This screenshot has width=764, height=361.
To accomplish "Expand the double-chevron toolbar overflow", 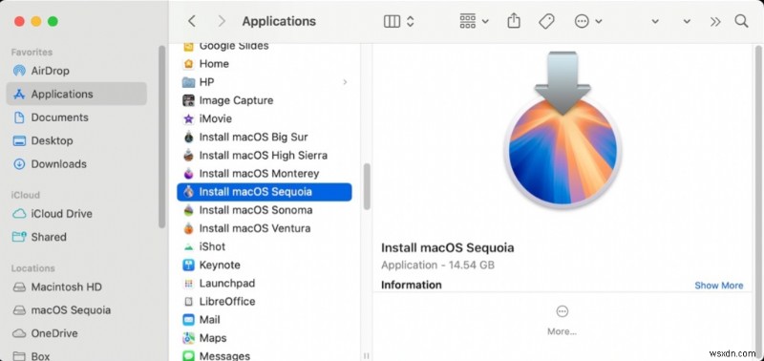I will point(714,21).
